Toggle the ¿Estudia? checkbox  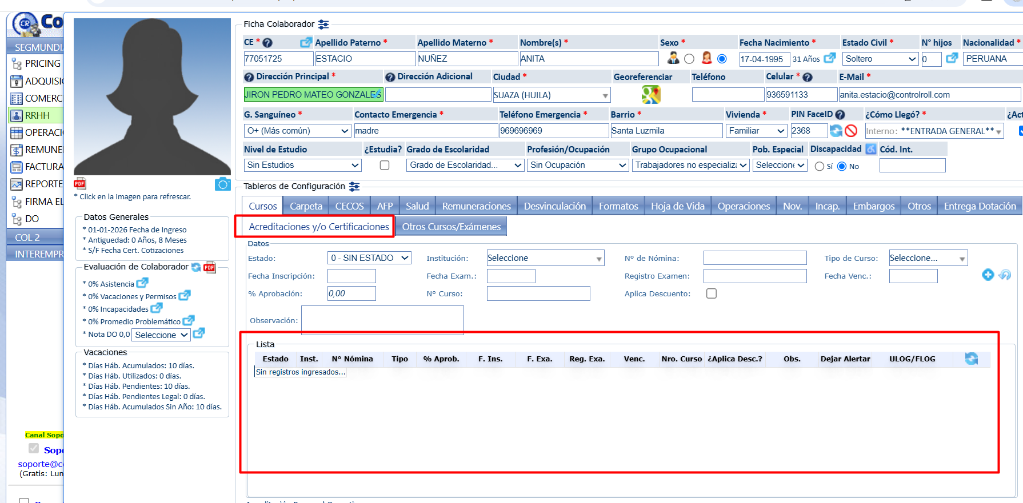coord(385,165)
